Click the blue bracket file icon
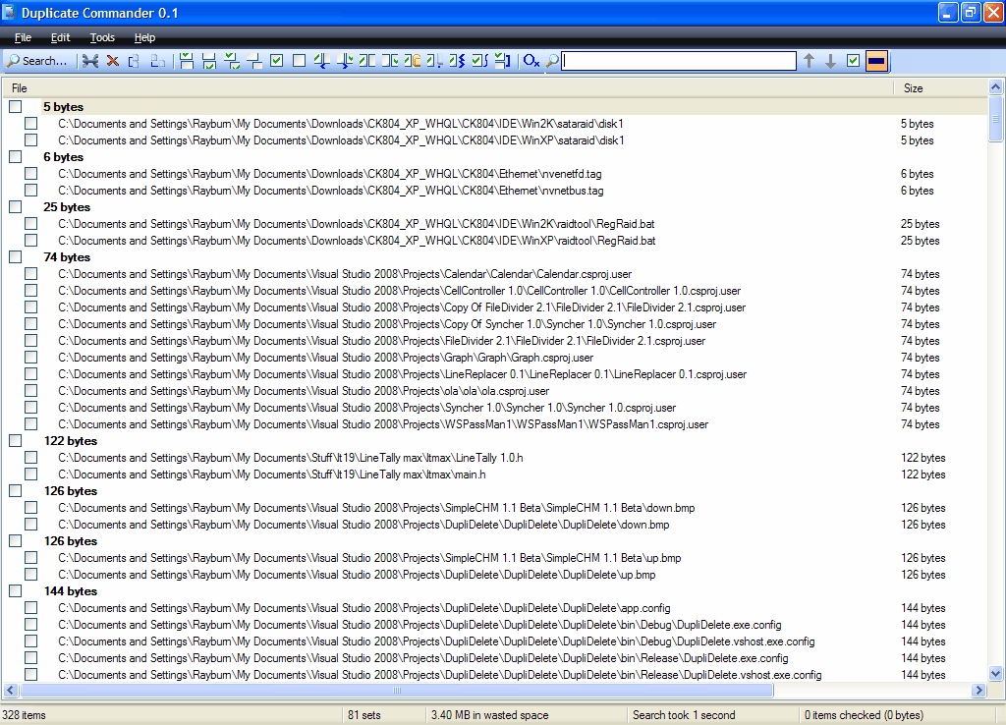The image size is (1006, 725). [134, 61]
